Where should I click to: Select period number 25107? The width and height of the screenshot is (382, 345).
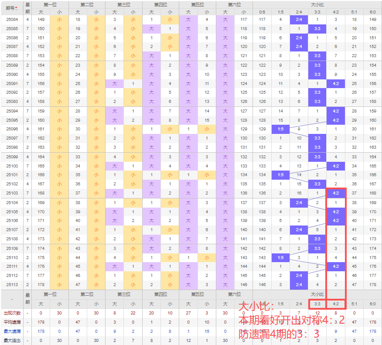[12, 229]
